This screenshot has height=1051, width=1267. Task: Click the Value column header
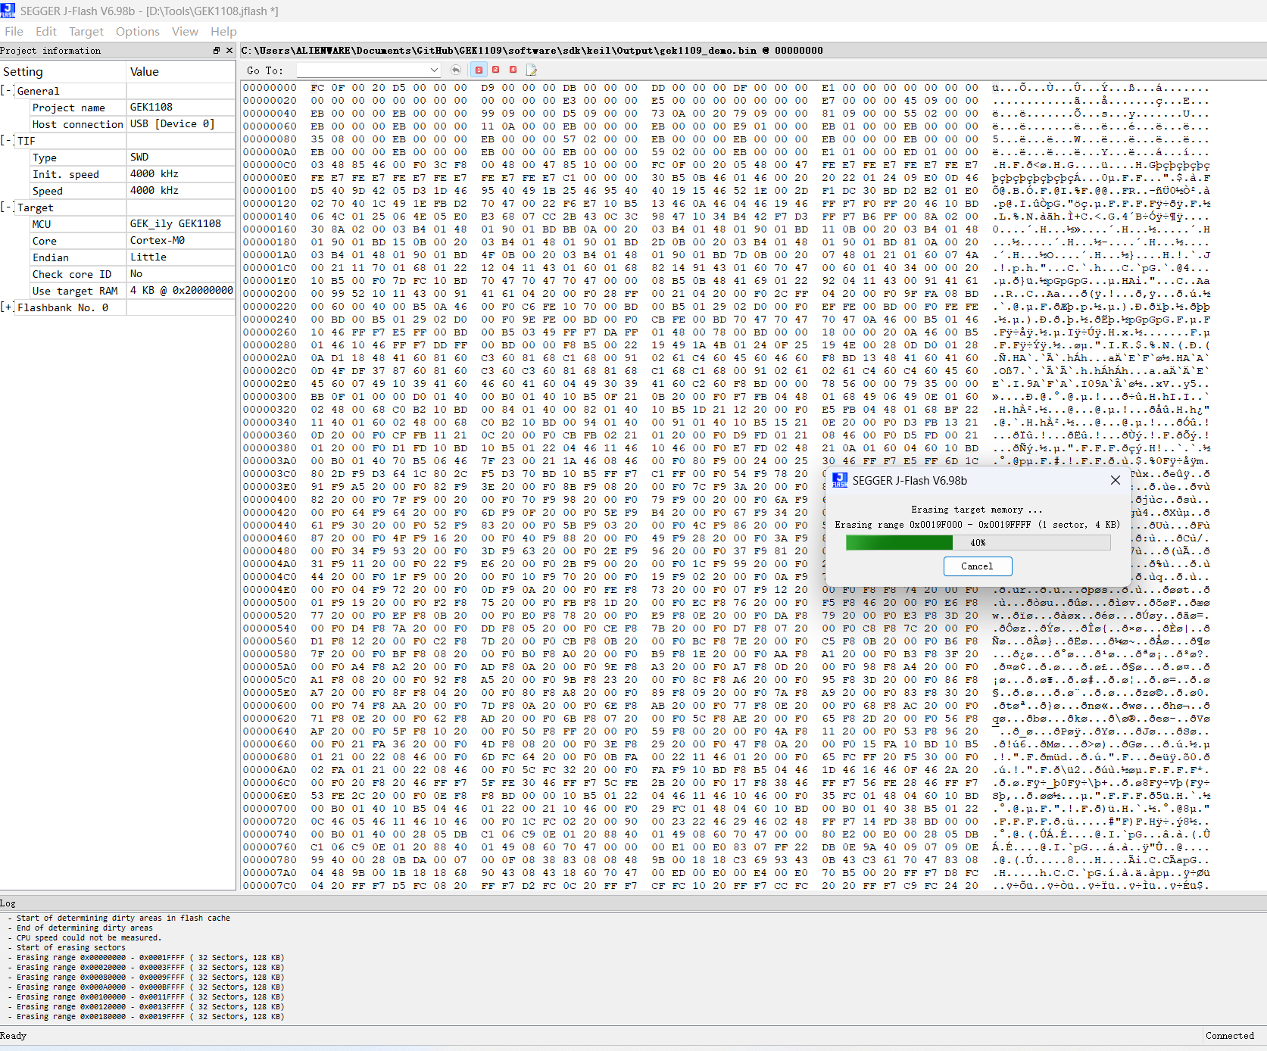tap(181, 71)
